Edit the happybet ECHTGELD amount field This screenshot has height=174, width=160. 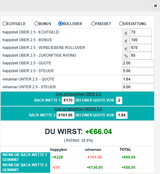[141, 32]
